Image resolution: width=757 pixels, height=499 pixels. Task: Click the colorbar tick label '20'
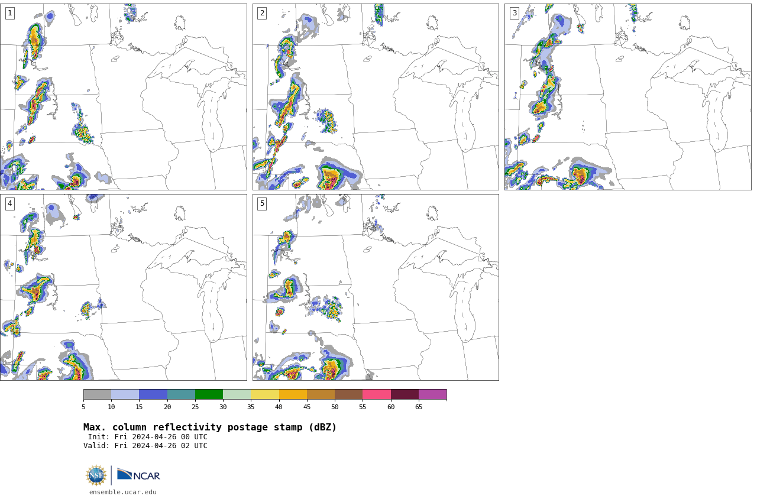(167, 407)
